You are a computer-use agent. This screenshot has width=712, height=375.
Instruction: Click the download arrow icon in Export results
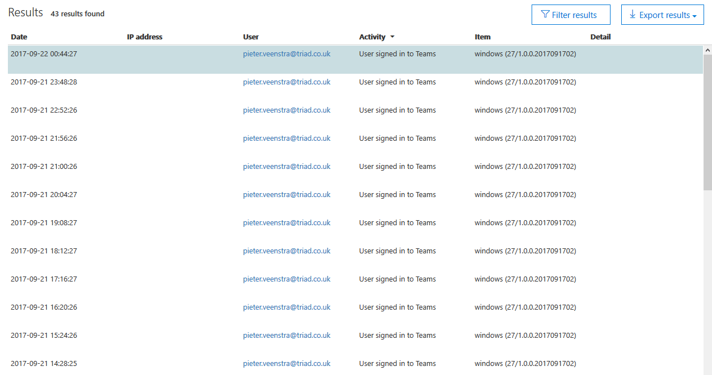(633, 15)
